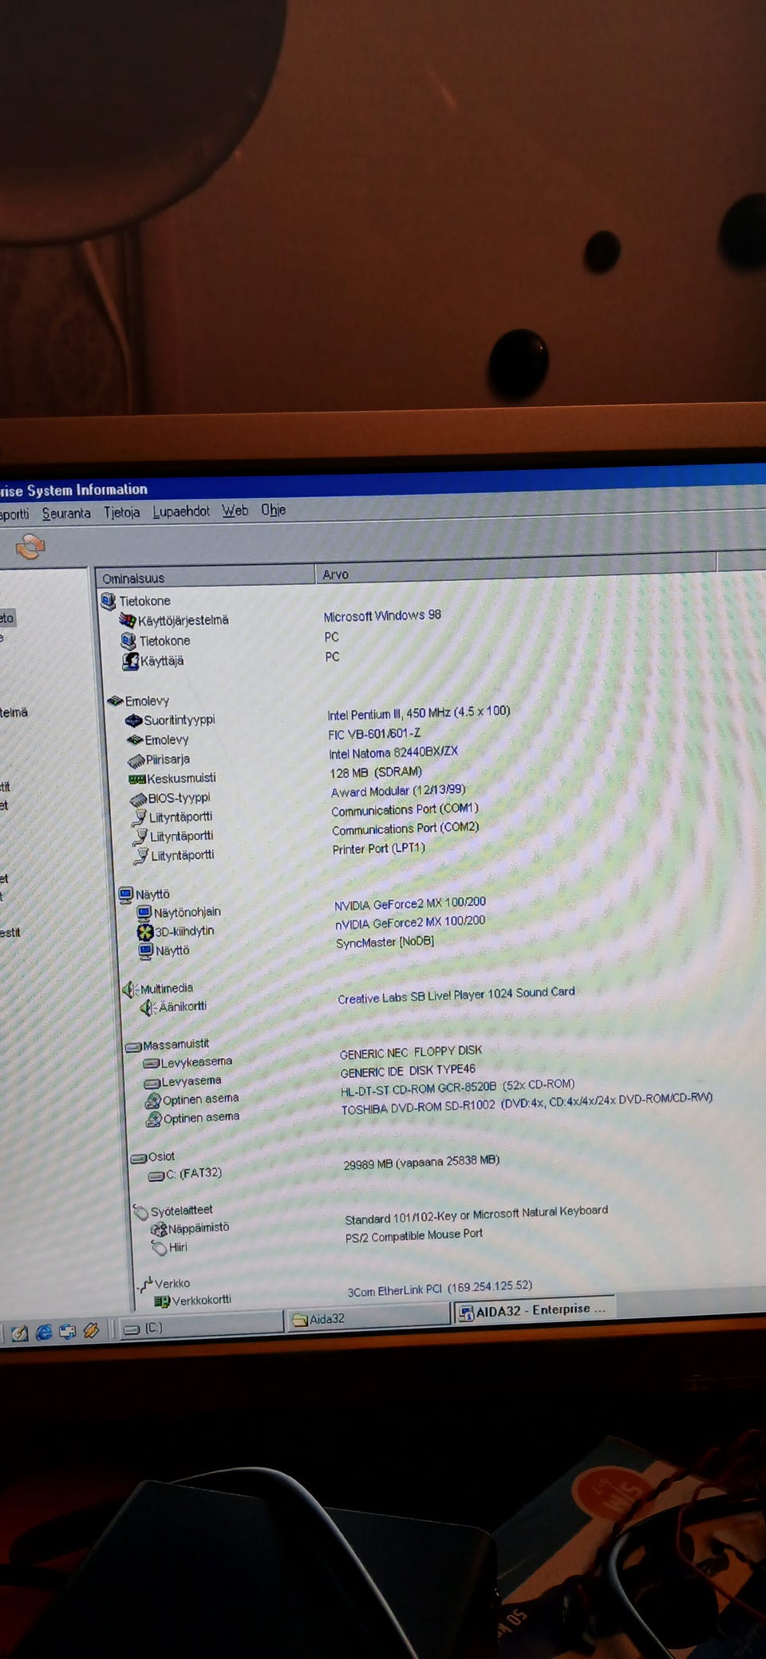This screenshot has height=1659, width=766.
Task: Select the Keskusmuisti row icon
Action: point(136,779)
